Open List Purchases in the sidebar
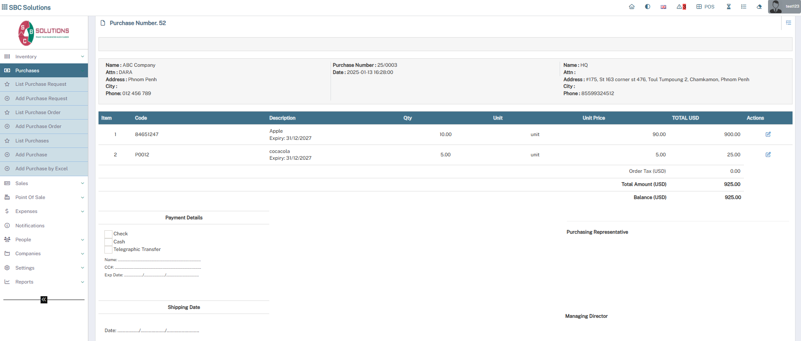Viewport: 801px width, 341px height. tap(32, 141)
